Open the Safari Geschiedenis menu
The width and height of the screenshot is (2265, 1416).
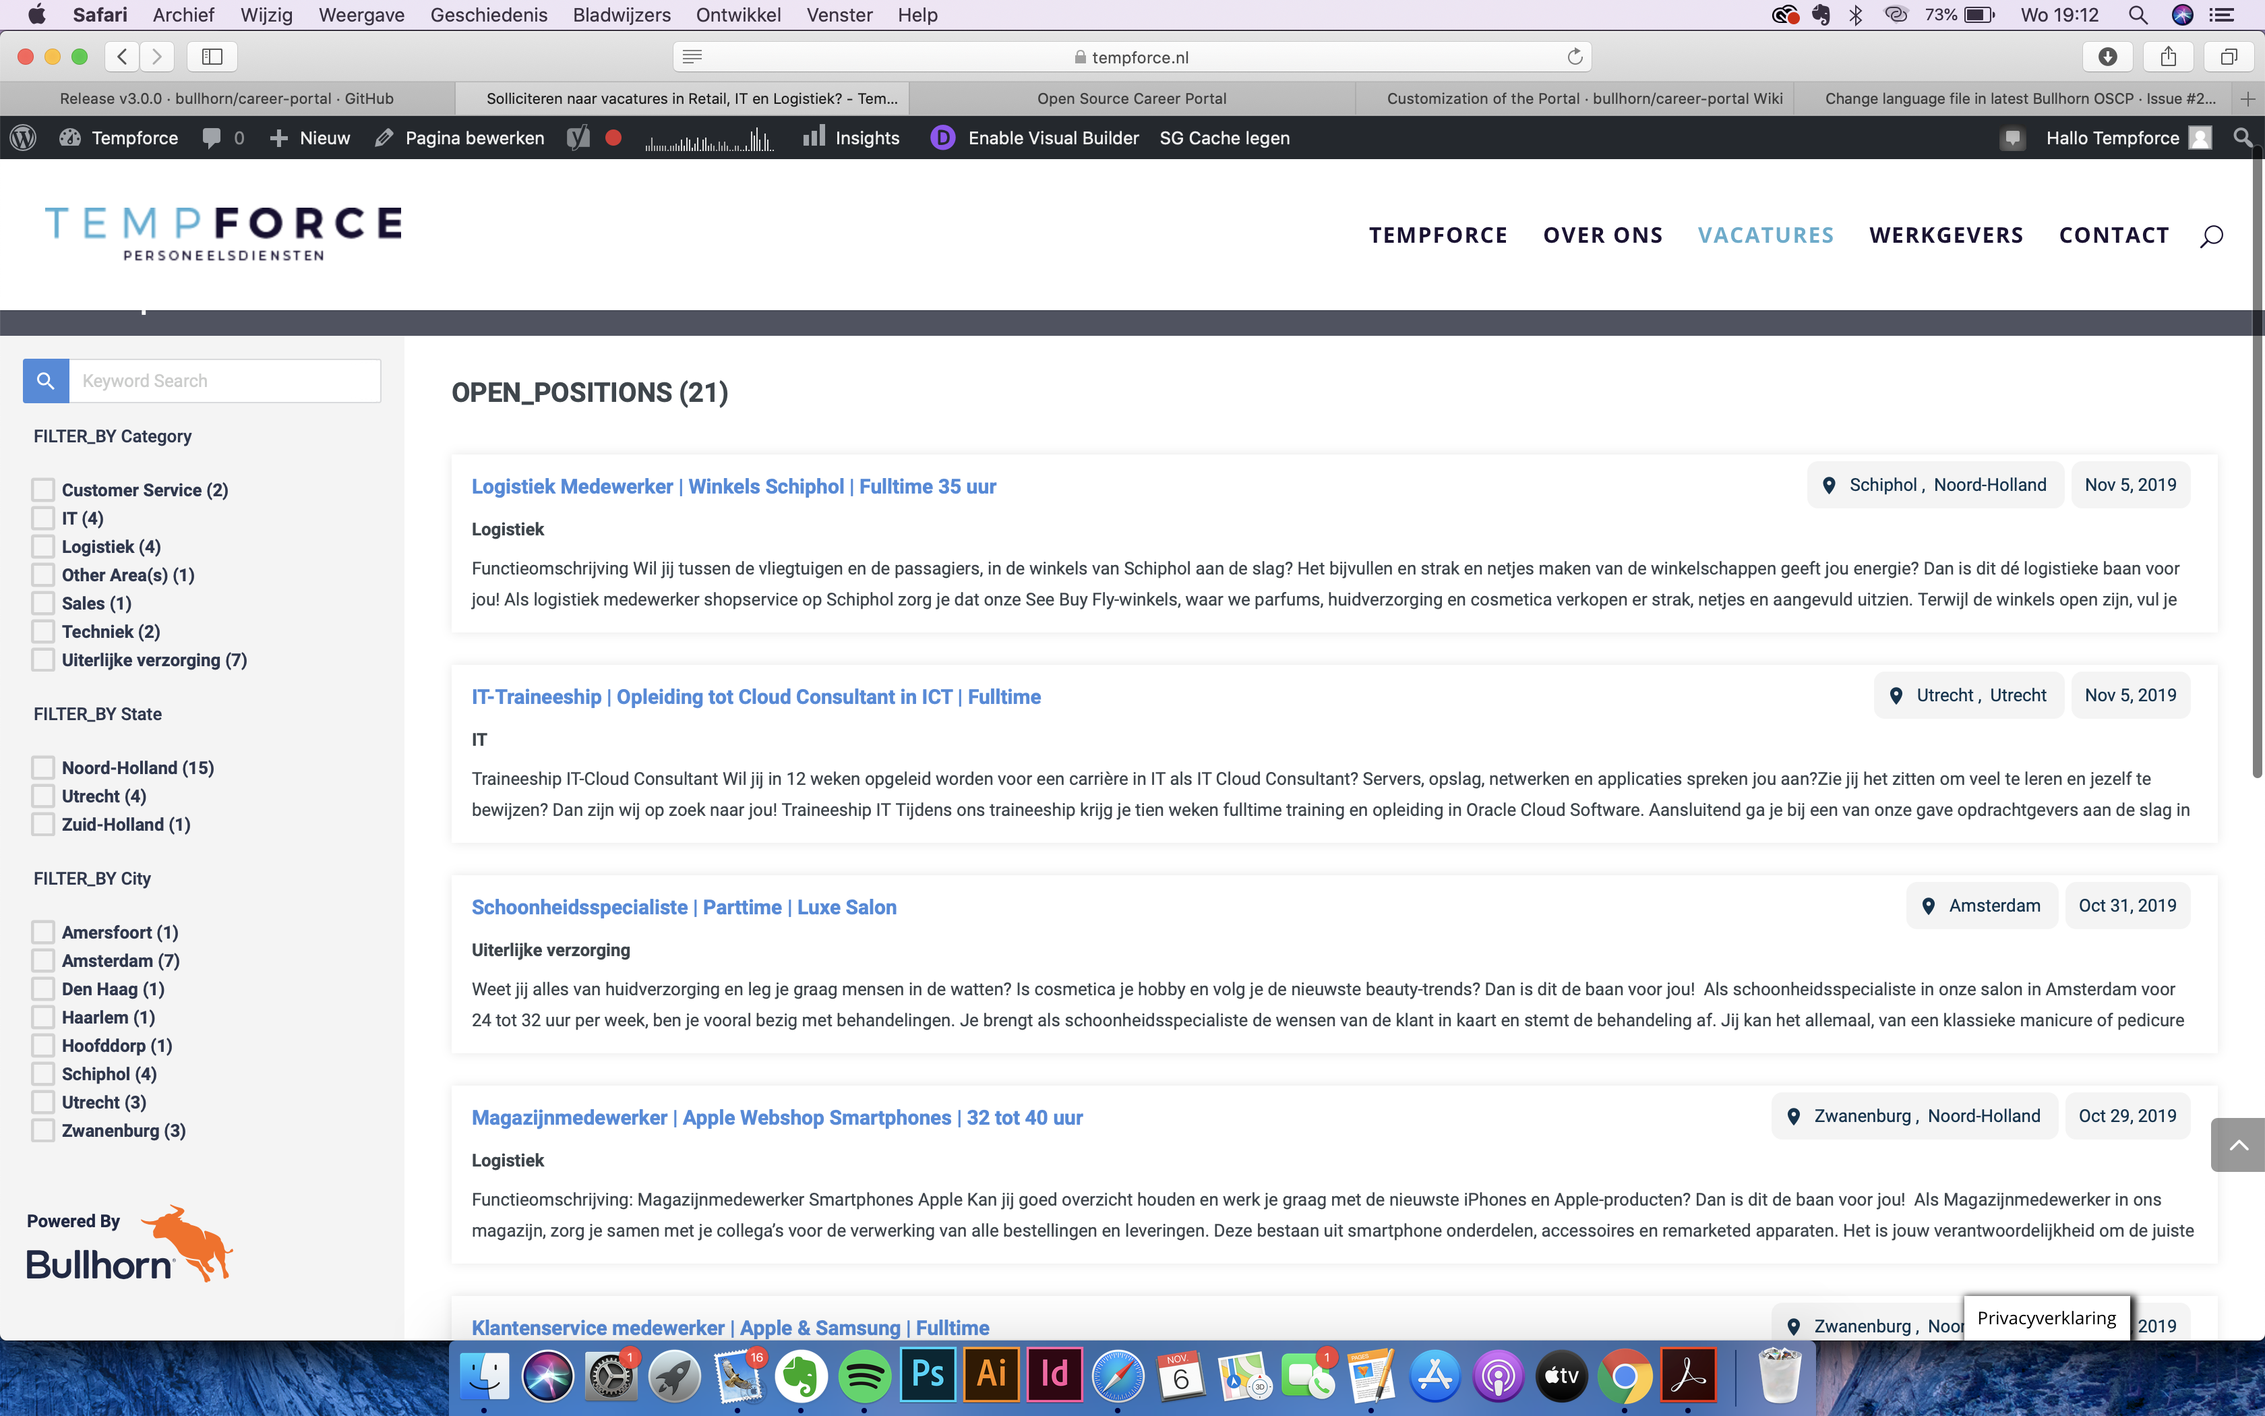489,15
